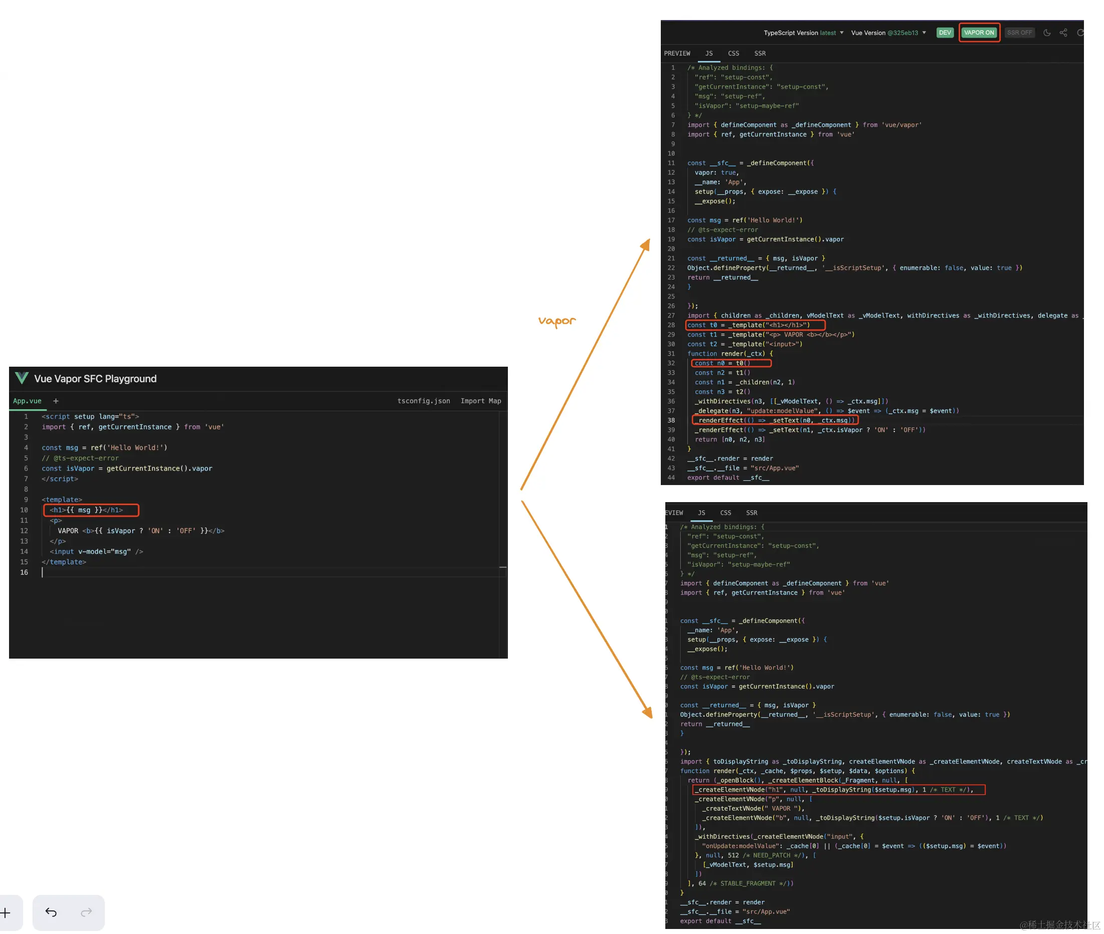
Task: Click the closing </script> tag line
Action: [x=60, y=479]
